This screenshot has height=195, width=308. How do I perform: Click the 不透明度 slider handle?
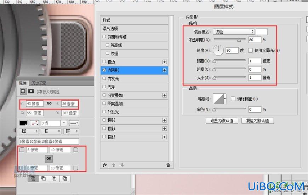[239, 40]
